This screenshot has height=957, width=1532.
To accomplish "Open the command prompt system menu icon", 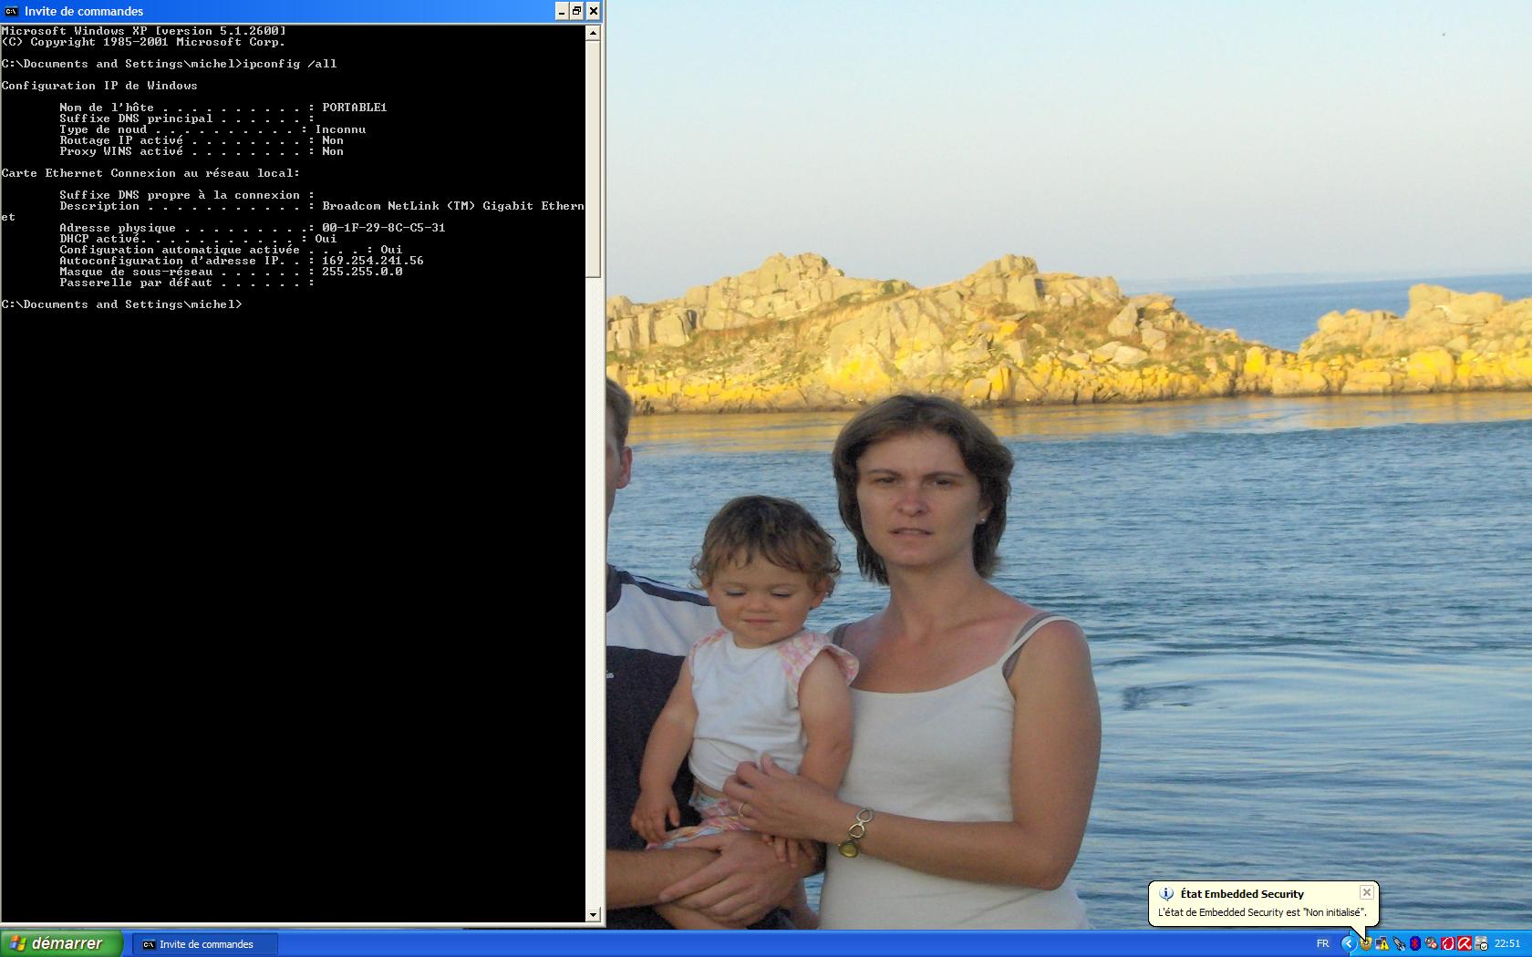I will click(12, 11).
